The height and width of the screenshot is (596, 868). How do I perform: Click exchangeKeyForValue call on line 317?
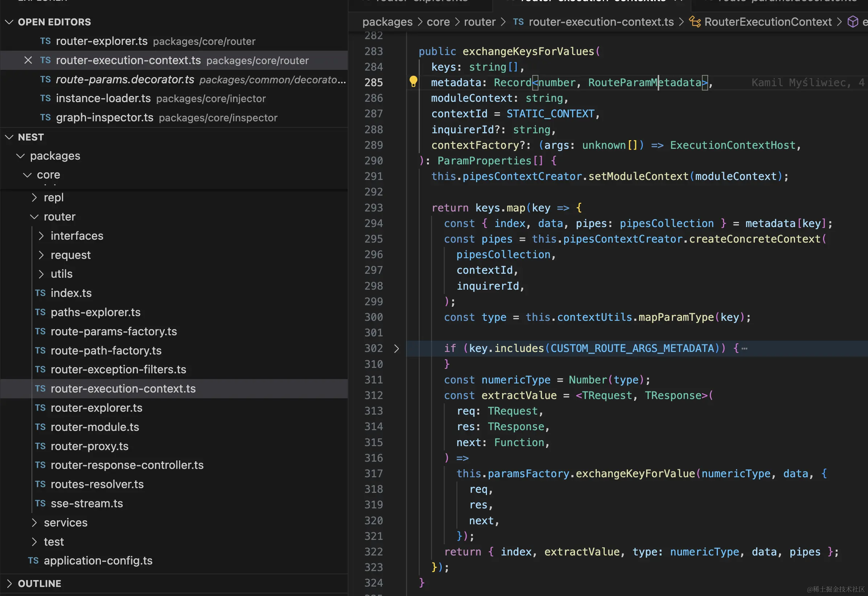635,474
